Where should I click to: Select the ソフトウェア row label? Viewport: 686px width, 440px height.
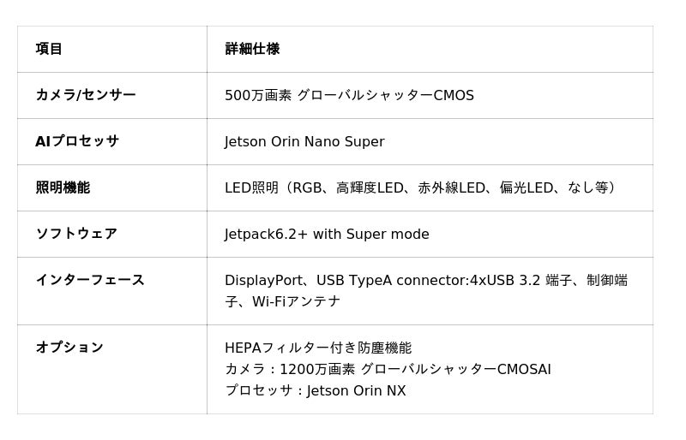tap(76, 234)
